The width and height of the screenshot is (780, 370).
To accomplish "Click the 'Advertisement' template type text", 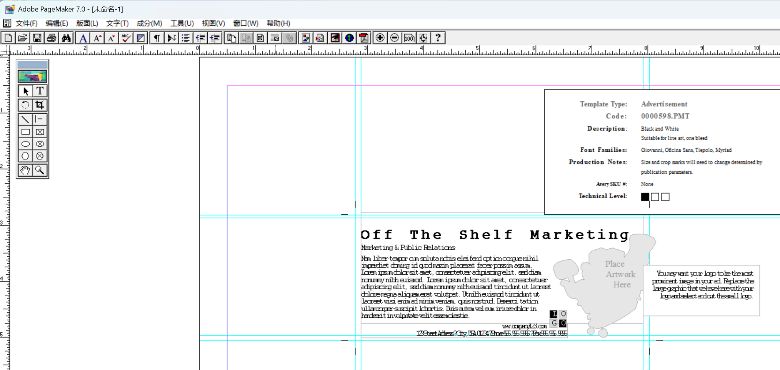I will (x=664, y=104).
